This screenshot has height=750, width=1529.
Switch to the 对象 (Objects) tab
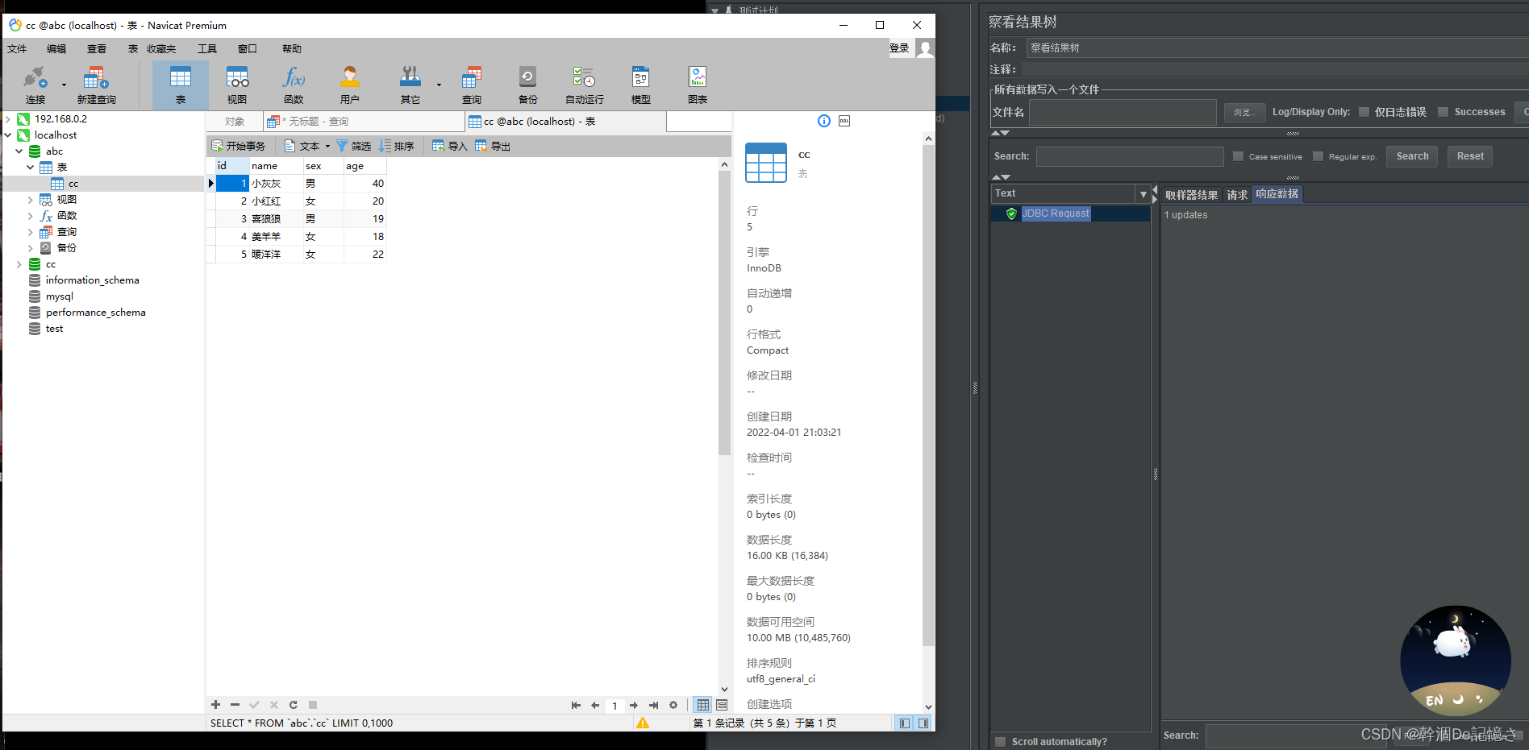click(x=235, y=122)
